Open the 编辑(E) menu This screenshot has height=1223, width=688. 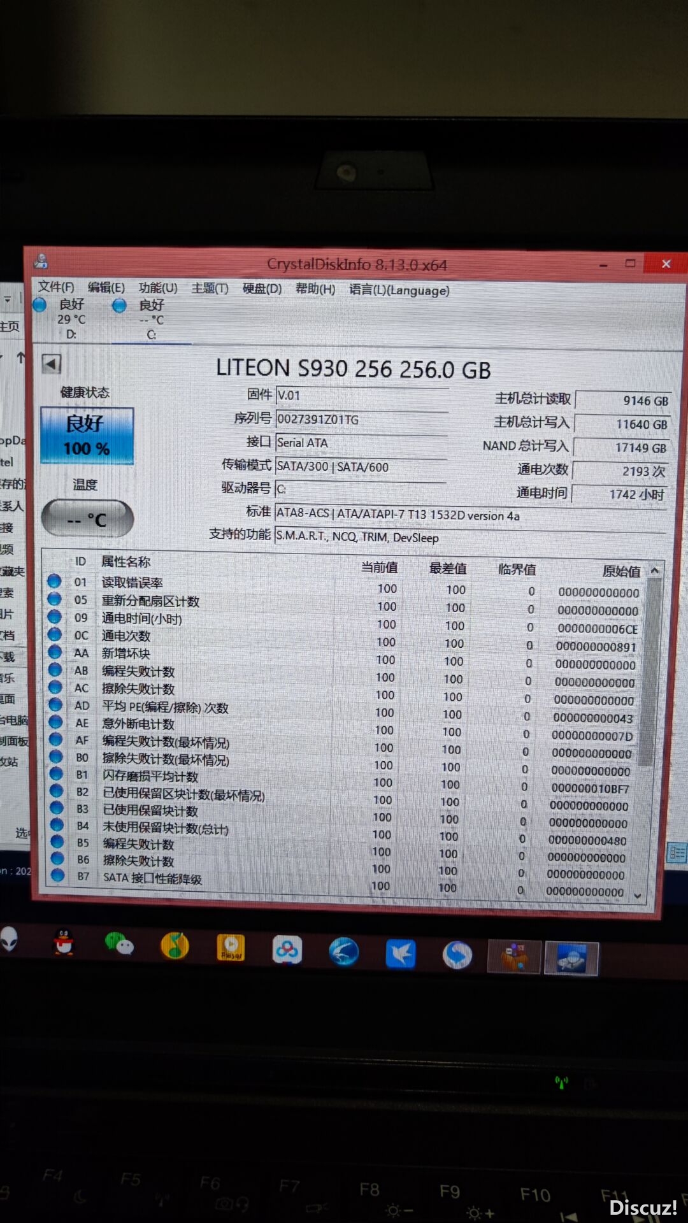point(106,288)
